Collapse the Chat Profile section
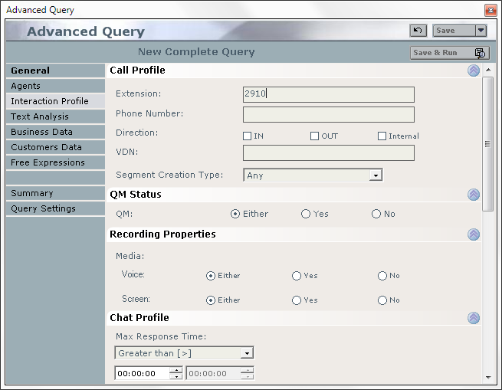 pyautogui.click(x=474, y=318)
